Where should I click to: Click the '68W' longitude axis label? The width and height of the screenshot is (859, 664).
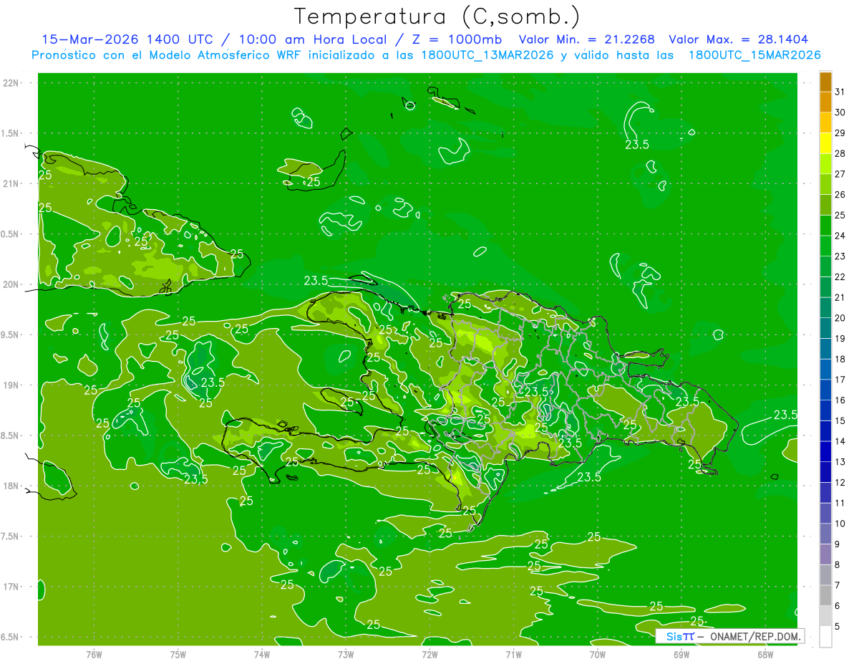(765, 655)
